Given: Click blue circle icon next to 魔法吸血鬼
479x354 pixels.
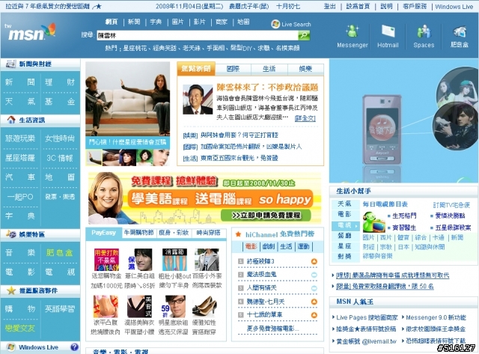Looking at the screenshot, I should coord(314,275).
